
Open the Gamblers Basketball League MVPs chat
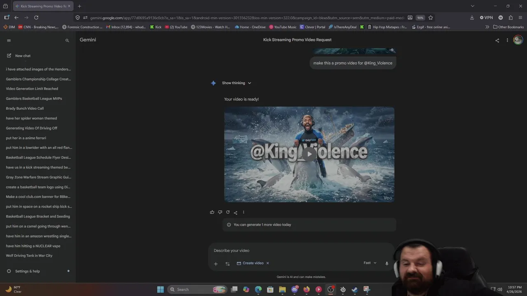click(34, 99)
